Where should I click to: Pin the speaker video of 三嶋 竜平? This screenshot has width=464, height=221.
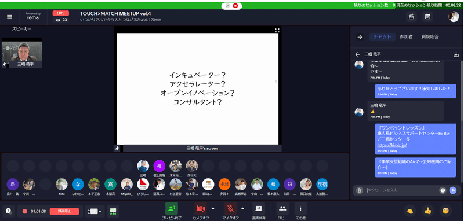tap(4, 64)
